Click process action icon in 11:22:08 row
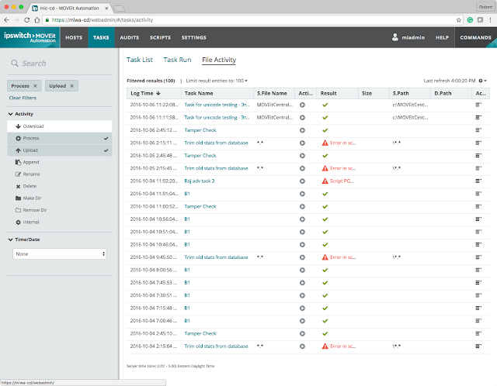The width and height of the screenshot is (497, 386). tap(302, 105)
